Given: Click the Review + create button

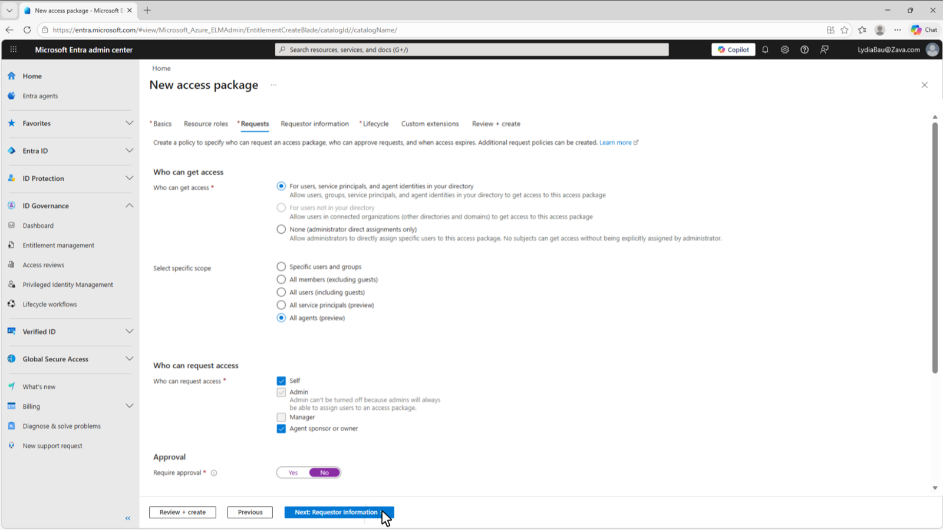Looking at the screenshot, I should pyautogui.click(x=183, y=512).
